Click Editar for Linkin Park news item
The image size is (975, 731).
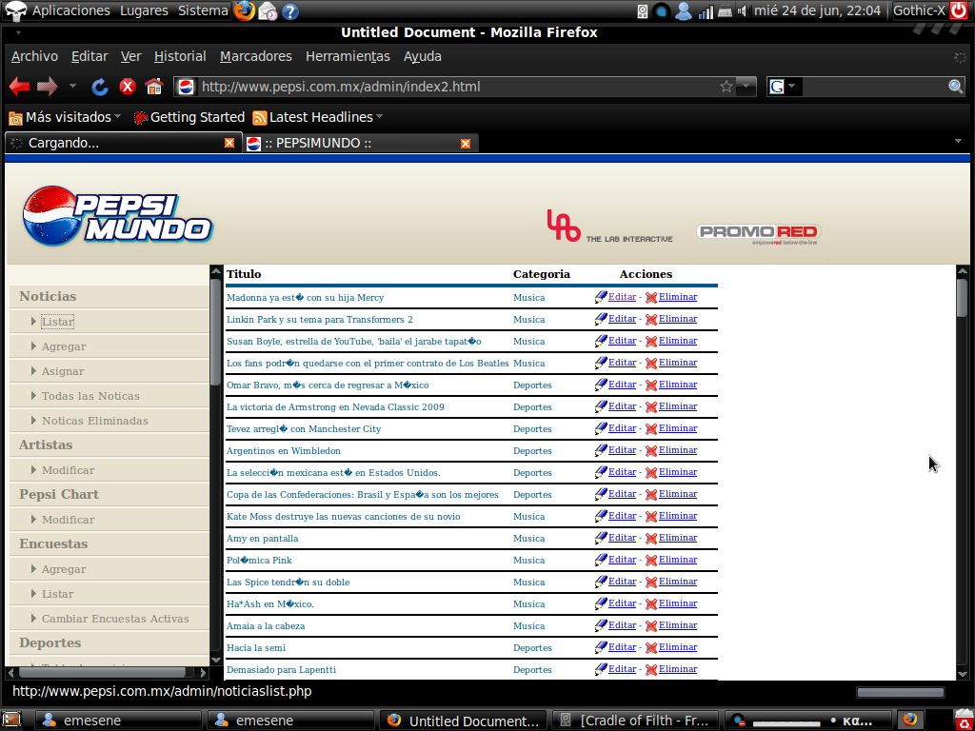622,319
